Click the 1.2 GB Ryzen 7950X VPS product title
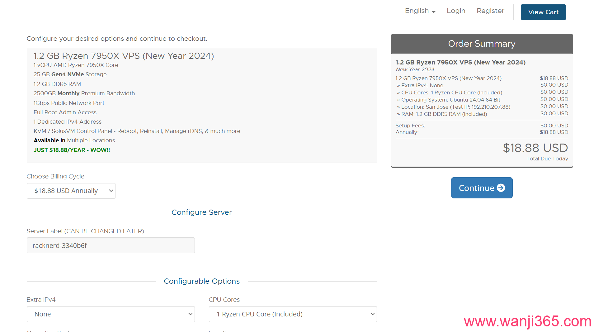The image size is (594, 332). click(x=124, y=56)
